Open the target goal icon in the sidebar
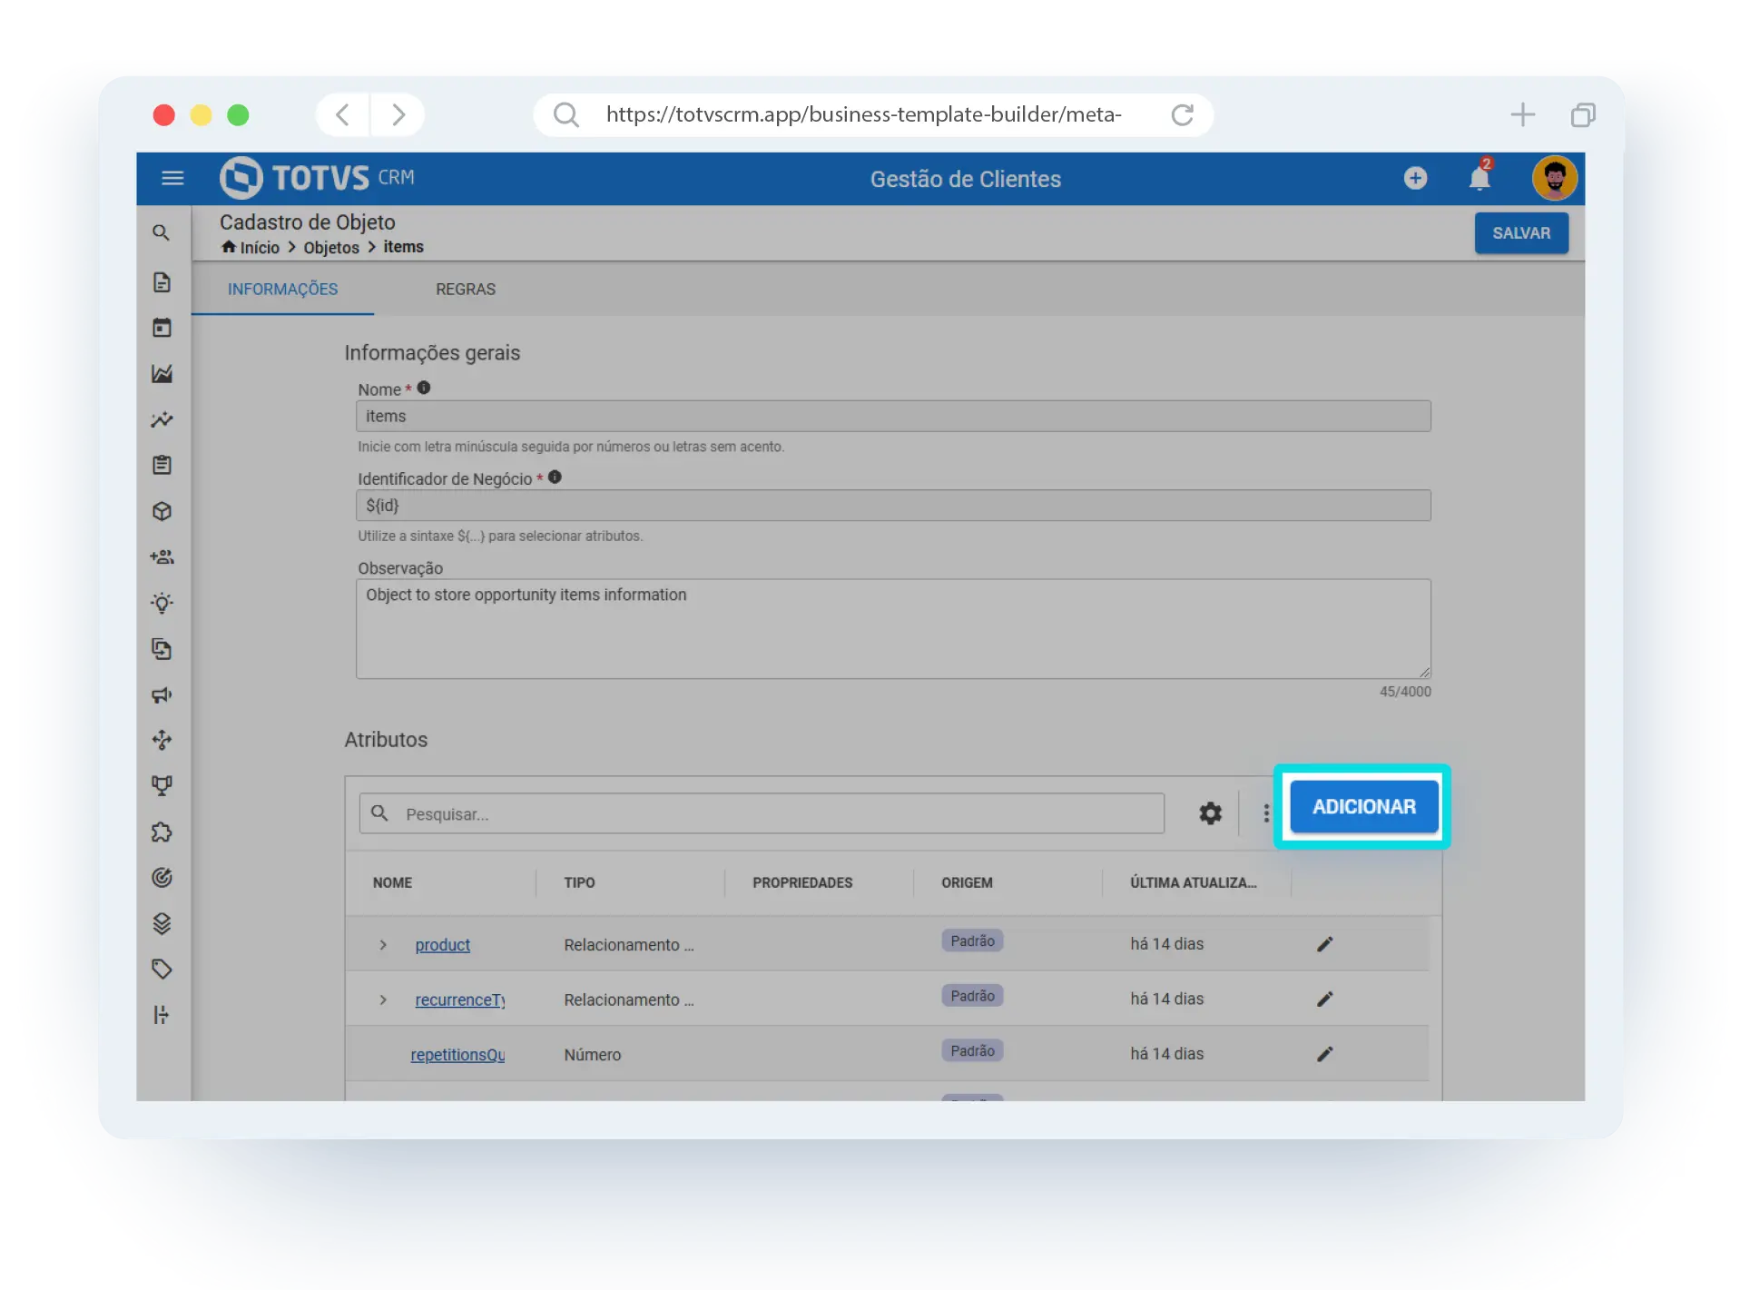Viewport: 1740px width, 1290px height. [x=162, y=878]
